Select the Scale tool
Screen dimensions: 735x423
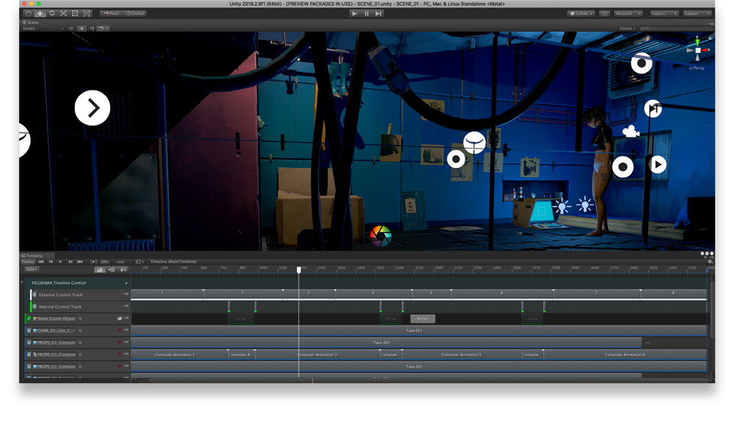click(63, 13)
